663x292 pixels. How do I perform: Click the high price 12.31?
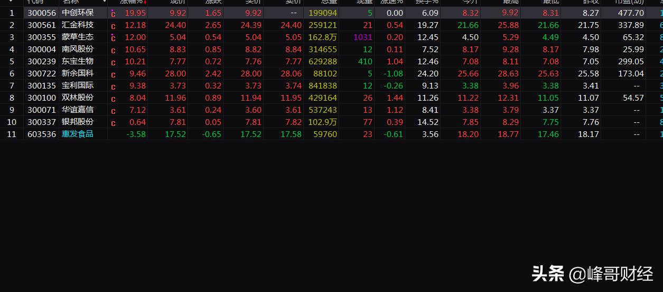click(x=508, y=98)
